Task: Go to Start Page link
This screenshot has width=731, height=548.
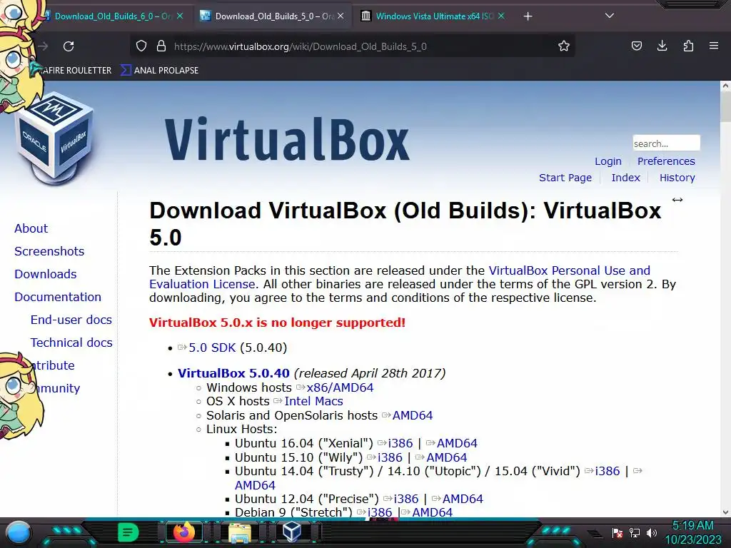Action: (565, 178)
